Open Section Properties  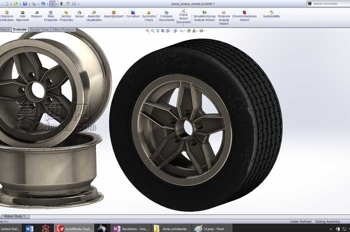point(66,16)
